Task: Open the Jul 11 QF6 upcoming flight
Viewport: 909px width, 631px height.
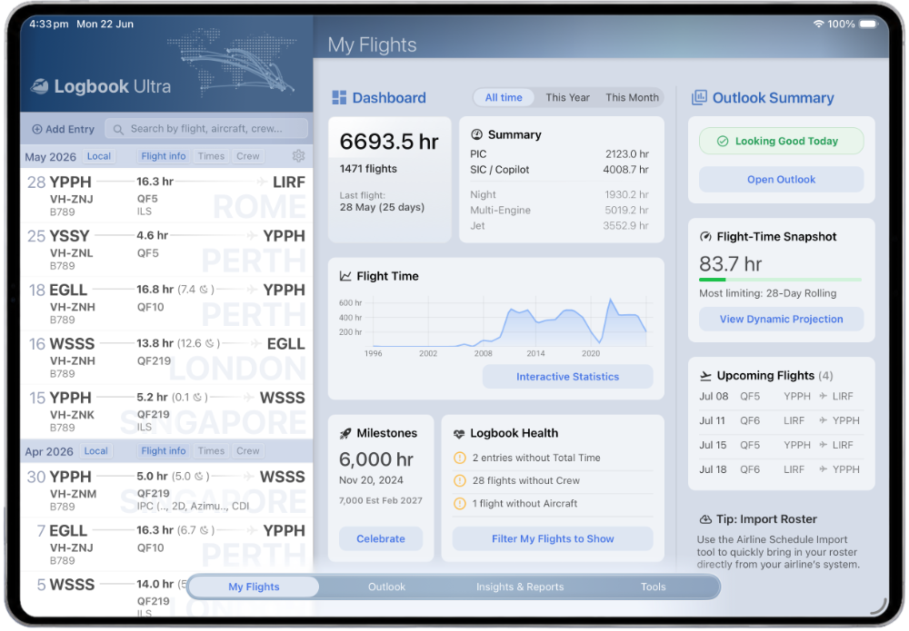Action: tap(780, 421)
